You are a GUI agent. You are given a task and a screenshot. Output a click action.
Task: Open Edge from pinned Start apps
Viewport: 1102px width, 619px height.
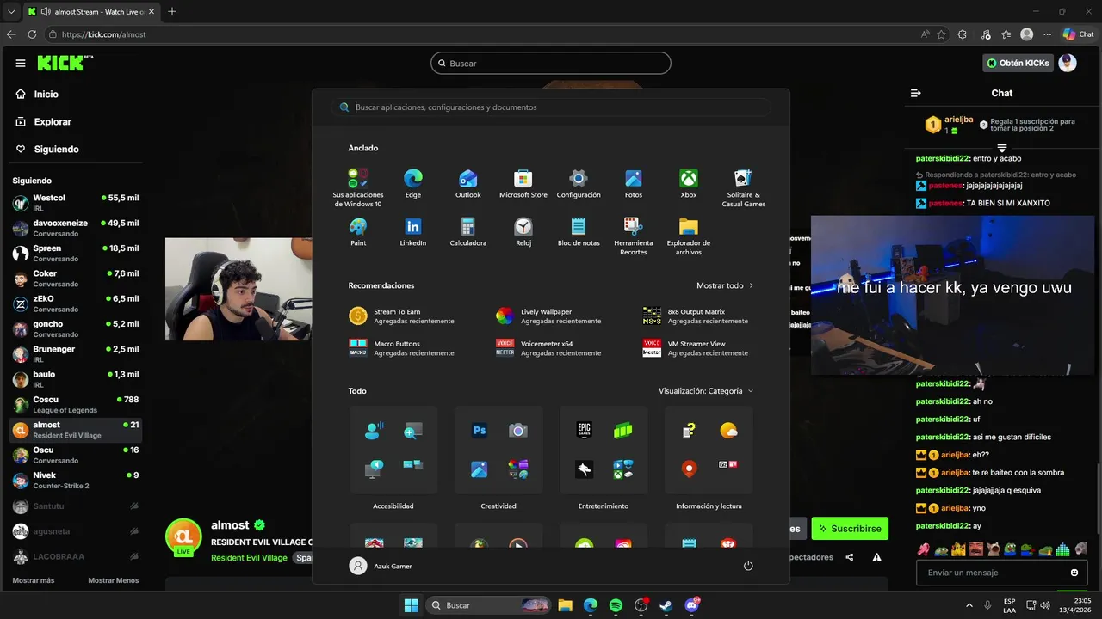(413, 184)
